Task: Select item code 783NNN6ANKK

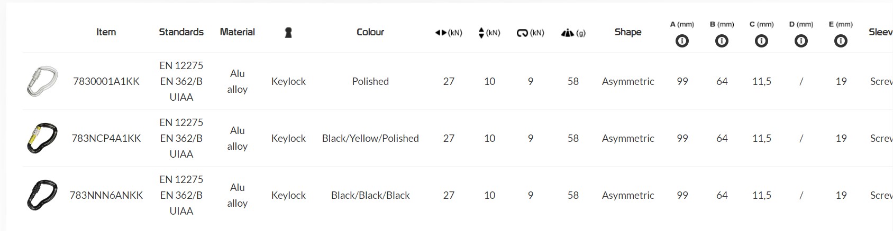Action: click(x=106, y=195)
